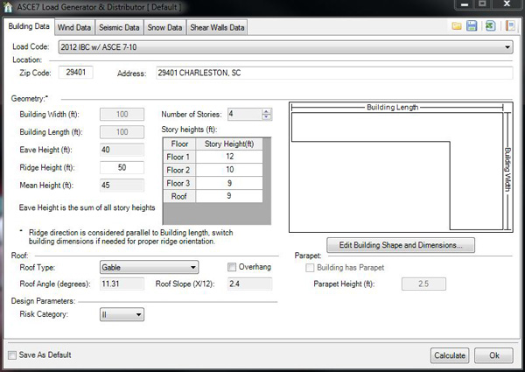Click the Calculate button
The image size is (525, 372).
pos(450,355)
